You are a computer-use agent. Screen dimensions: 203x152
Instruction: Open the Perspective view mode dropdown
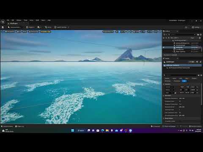(10, 32)
